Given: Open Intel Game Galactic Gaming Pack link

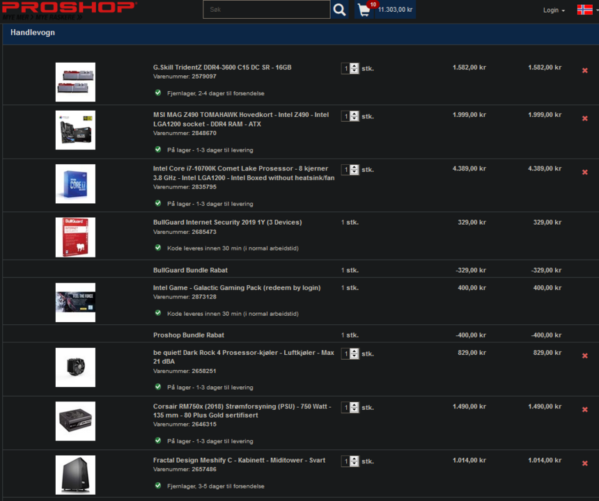Looking at the screenshot, I should point(237,287).
